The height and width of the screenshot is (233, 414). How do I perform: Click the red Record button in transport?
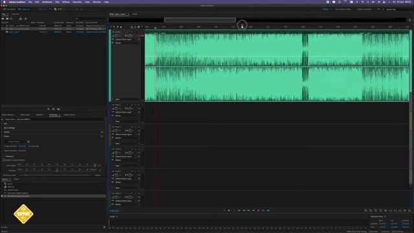coord(258,210)
